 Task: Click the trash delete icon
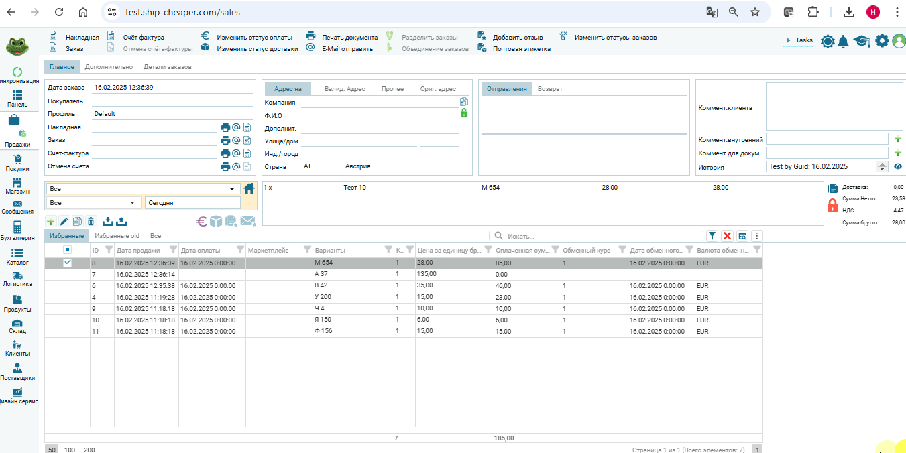tap(91, 221)
